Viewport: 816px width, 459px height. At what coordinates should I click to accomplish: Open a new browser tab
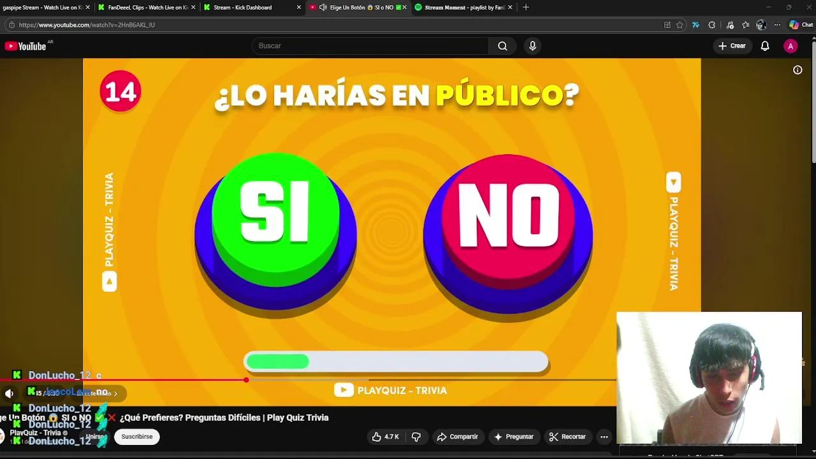[x=525, y=7]
